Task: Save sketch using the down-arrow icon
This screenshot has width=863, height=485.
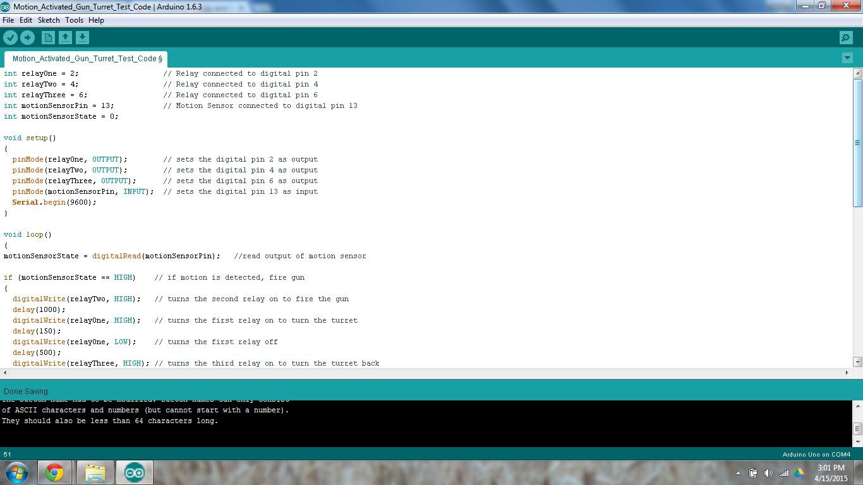Action: (x=82, y=38)
